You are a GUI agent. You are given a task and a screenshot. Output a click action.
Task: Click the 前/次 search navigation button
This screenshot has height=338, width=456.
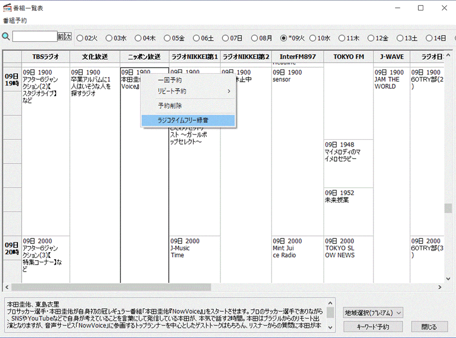[64, 37]
